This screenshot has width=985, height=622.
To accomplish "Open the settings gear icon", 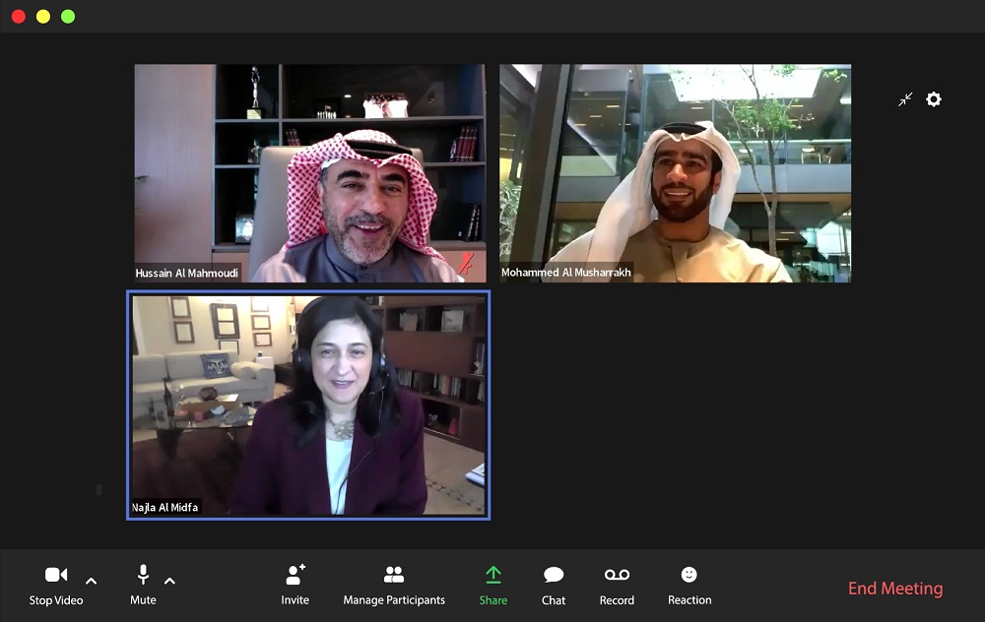I will click(934, 99).
